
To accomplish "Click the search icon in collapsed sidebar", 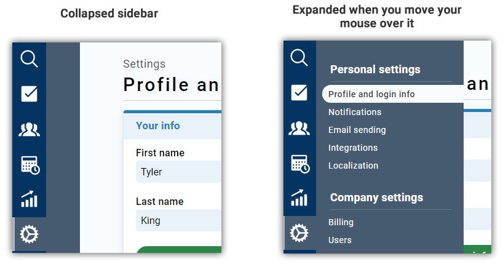I will (29, 59).
